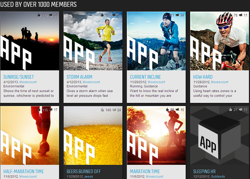Click thumbs-down icon on How Hard card
Screen dimensions: 250x179
click(241, 15)
